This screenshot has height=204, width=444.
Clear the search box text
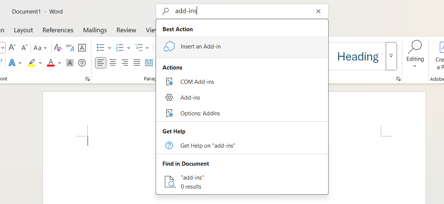pyautogui.click(x=318, y=11)
